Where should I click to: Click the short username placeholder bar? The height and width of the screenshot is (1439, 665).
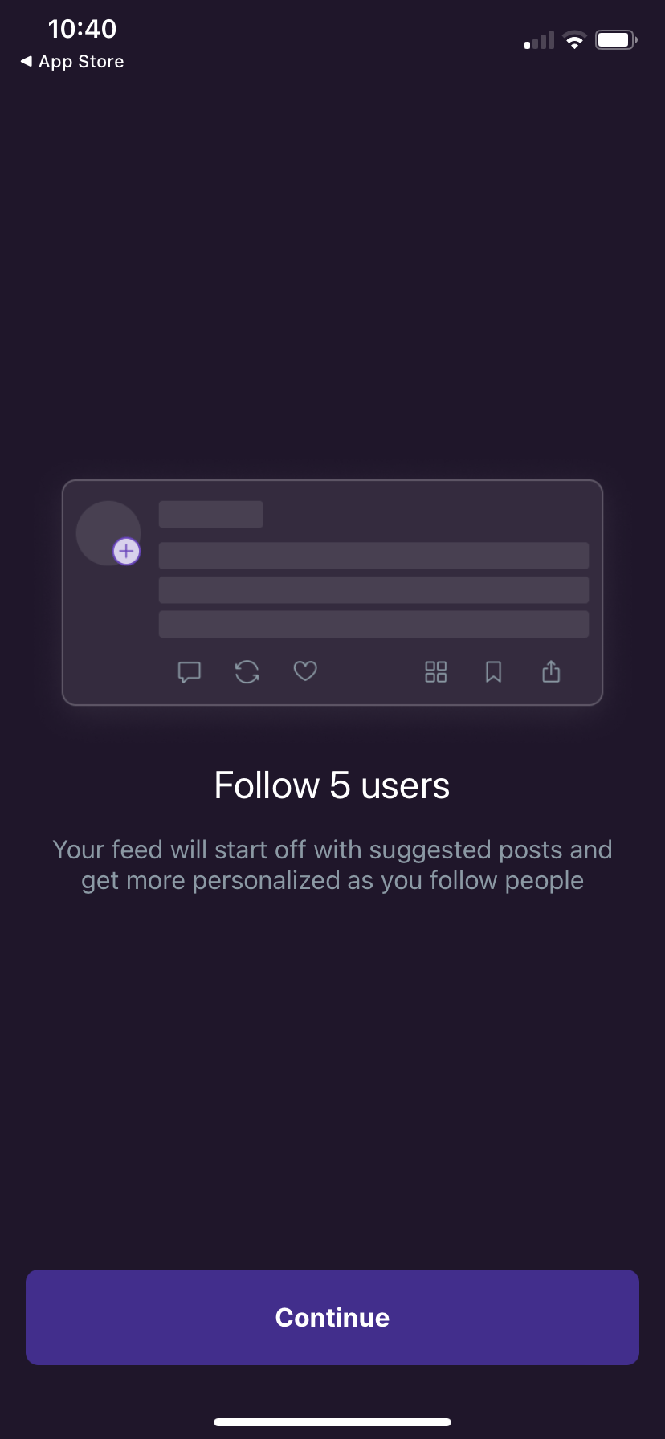[210, 514]
